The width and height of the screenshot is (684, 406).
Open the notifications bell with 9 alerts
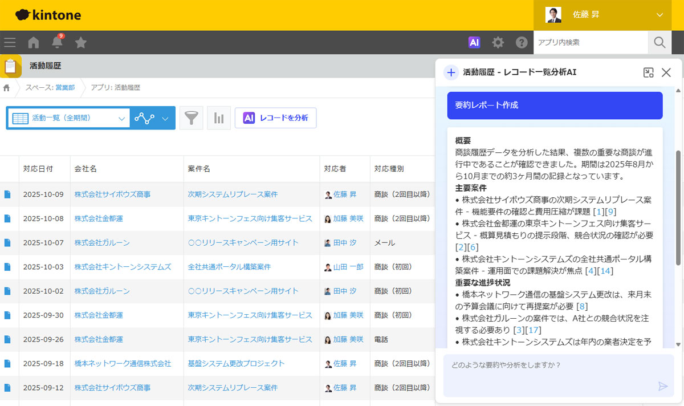click(56, 42)
